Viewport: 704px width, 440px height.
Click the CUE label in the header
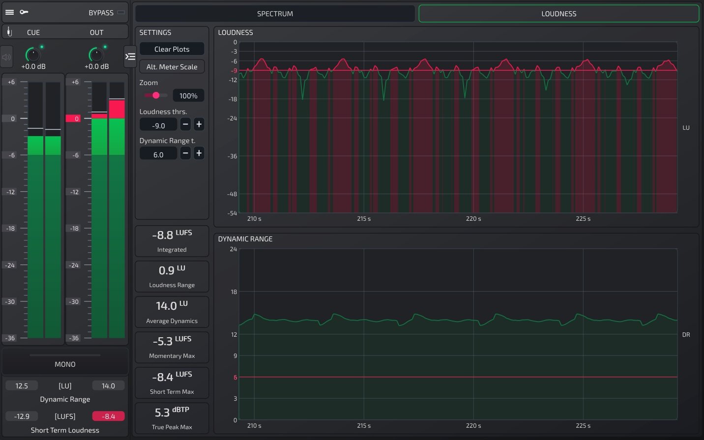pyautogui.click(x=33, y=32)
